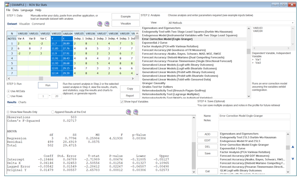Click the VAR100 column header
The width and height of the screenshot is (301, 178).
[23, 34]
